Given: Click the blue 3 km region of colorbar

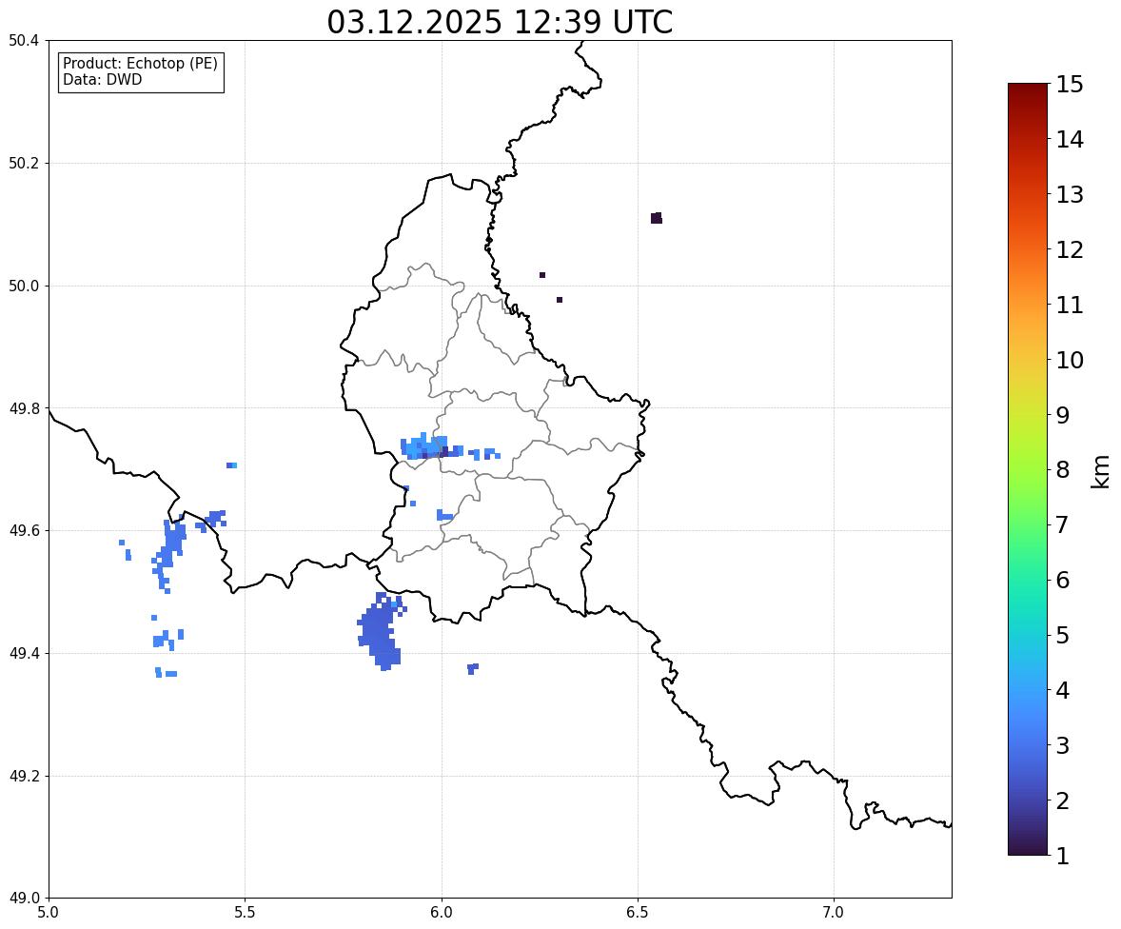Looking at the screenshot, I should coord(1028,745).
